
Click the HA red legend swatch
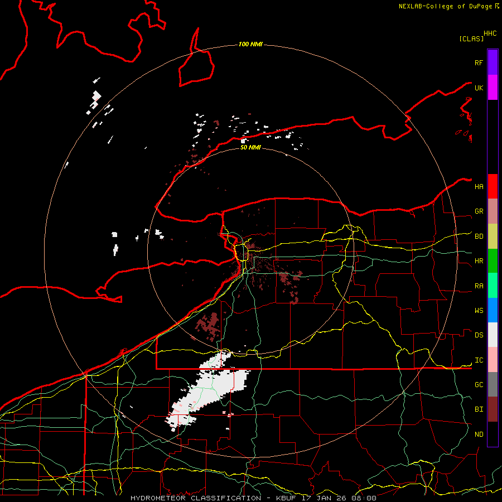pos(493,186)
